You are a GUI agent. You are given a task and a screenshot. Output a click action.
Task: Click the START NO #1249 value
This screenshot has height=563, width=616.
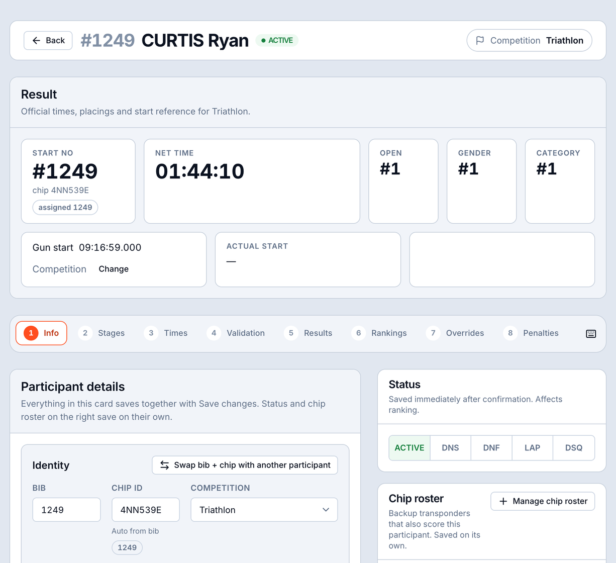(x=65, y=171)
